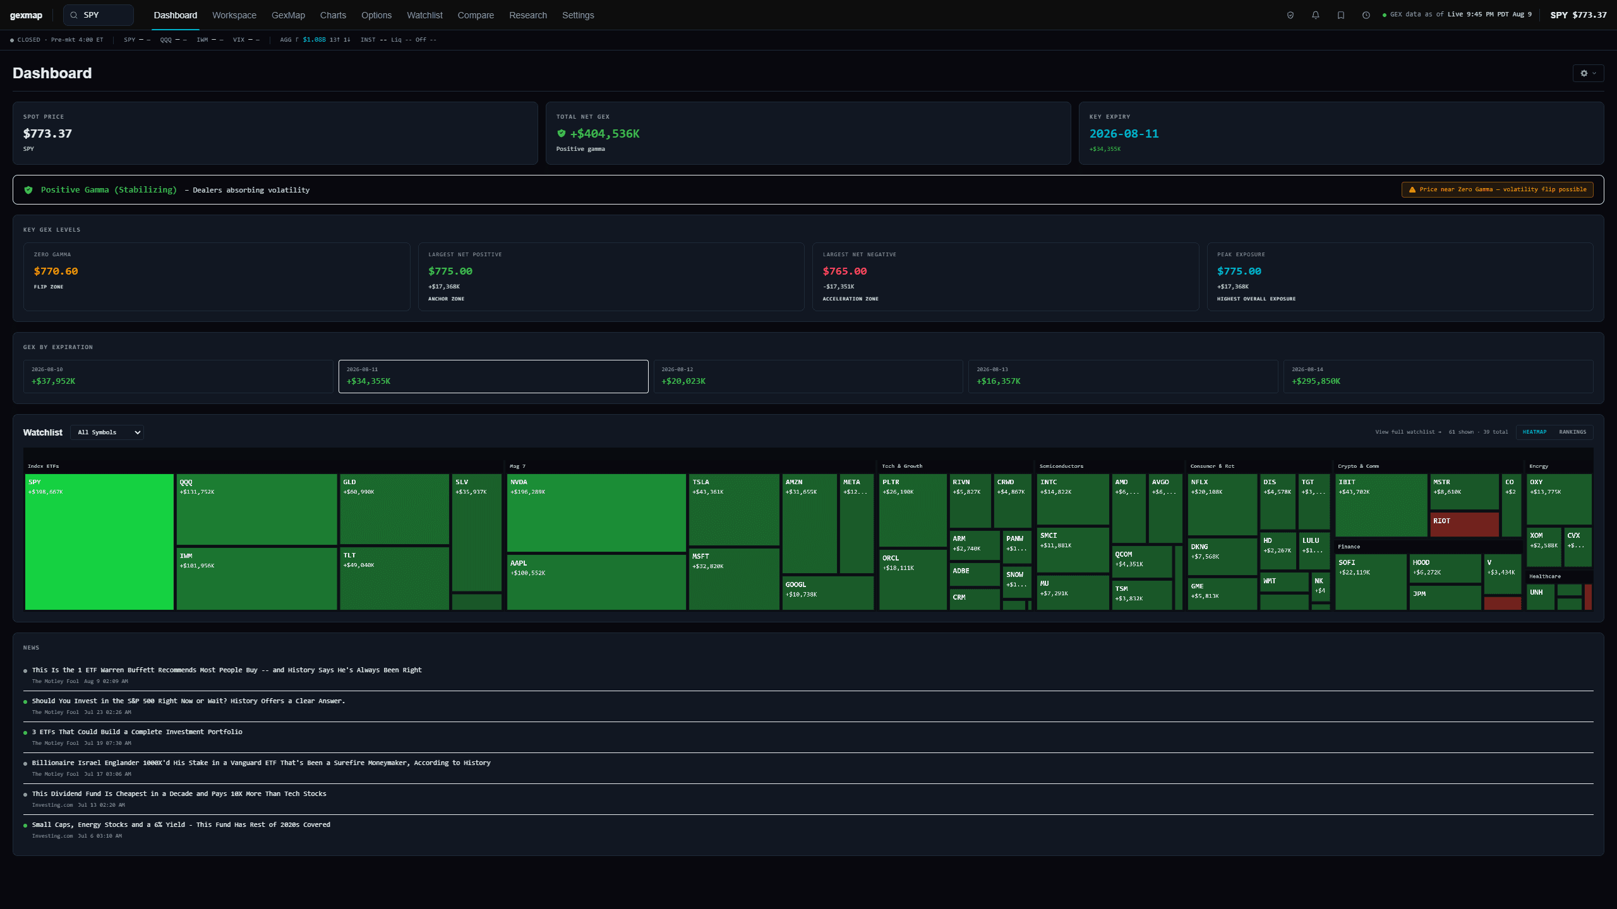1617x909 pixels.
Task: Open the Compare tab
Action: coord(476,15)
